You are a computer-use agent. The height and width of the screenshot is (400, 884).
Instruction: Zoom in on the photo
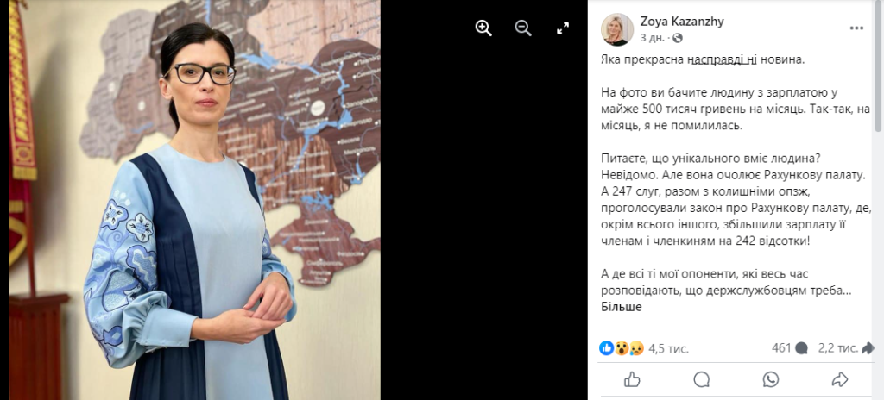point(483,28)
